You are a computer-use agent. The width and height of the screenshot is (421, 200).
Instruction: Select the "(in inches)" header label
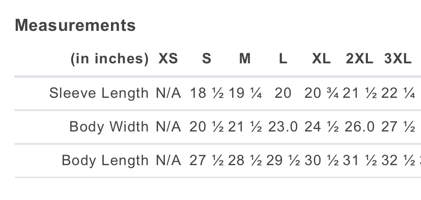coord(110,59)
